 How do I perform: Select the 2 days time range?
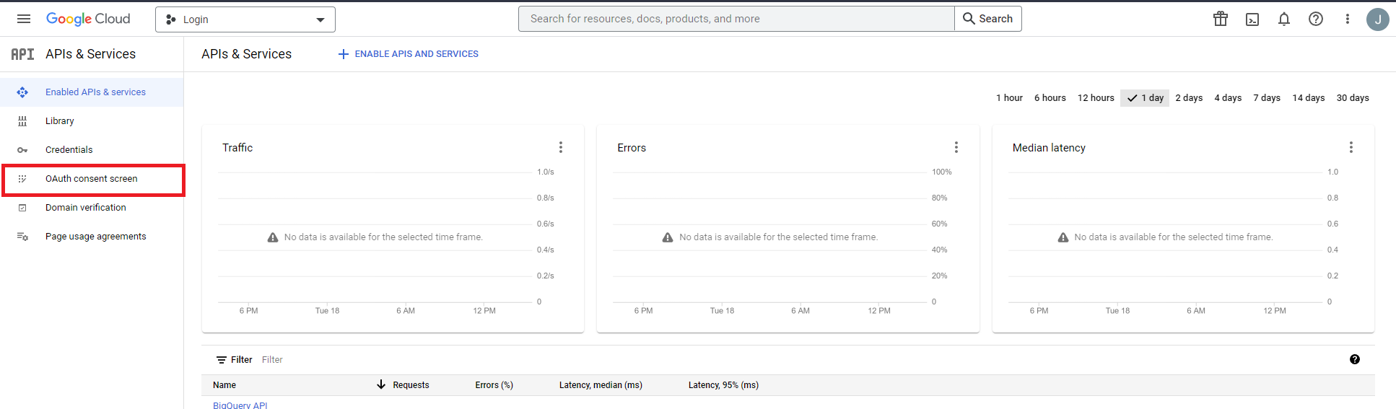tap(1189, 98)
